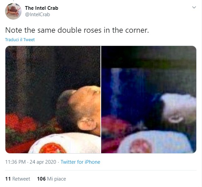Screen dimensions: 202x187
Task: Click the number 106 in likes
Action: (41, 179)
